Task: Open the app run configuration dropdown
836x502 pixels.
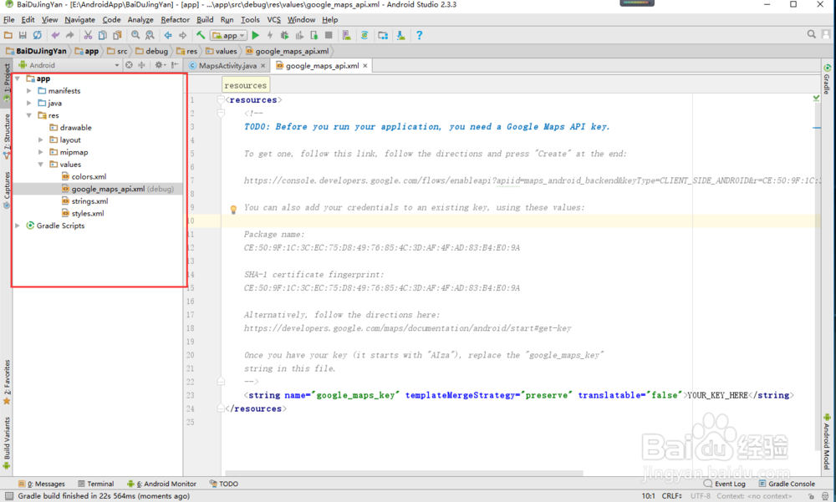Action: coord(229,35)
